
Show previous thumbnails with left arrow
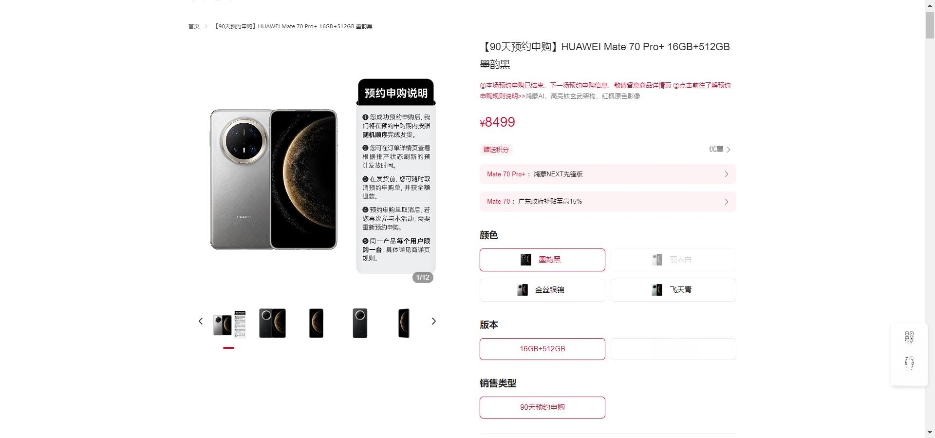point(201,321)
